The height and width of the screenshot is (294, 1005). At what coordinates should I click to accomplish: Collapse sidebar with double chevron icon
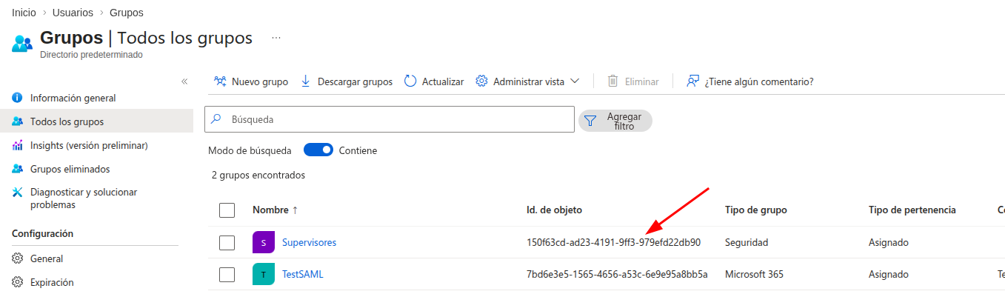(x=184, y=81)
